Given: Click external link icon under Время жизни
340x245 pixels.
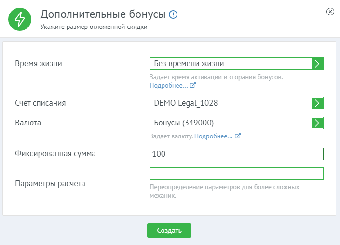Looking at the screenshot, I should coord(193,85).
